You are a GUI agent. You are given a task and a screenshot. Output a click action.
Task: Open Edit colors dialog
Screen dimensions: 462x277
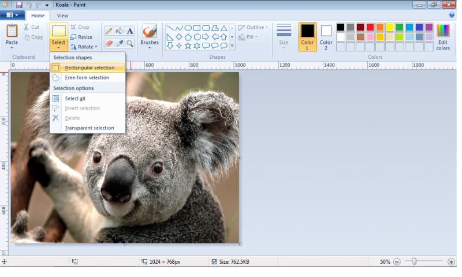(443, 37)
